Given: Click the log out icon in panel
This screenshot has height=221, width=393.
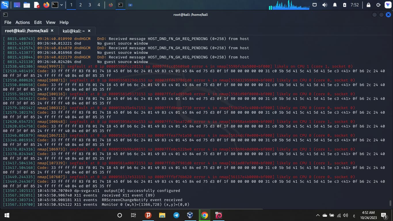Looking at the screenshot, I should click(379, 5).
